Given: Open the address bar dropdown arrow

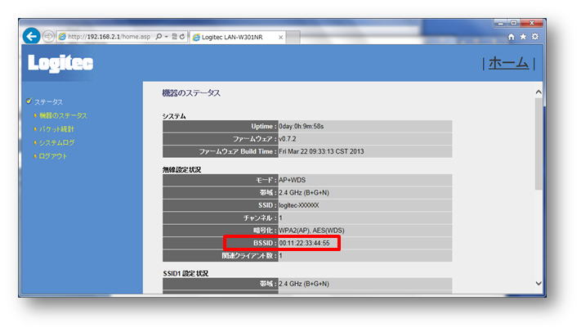Looking at the screenshot, I should (167, 37).
